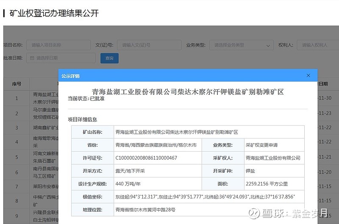Image resolution: width=339 pixels, height=224 pixels.
Task: Click the dialog title 公示详情
Action: [70, 76]
